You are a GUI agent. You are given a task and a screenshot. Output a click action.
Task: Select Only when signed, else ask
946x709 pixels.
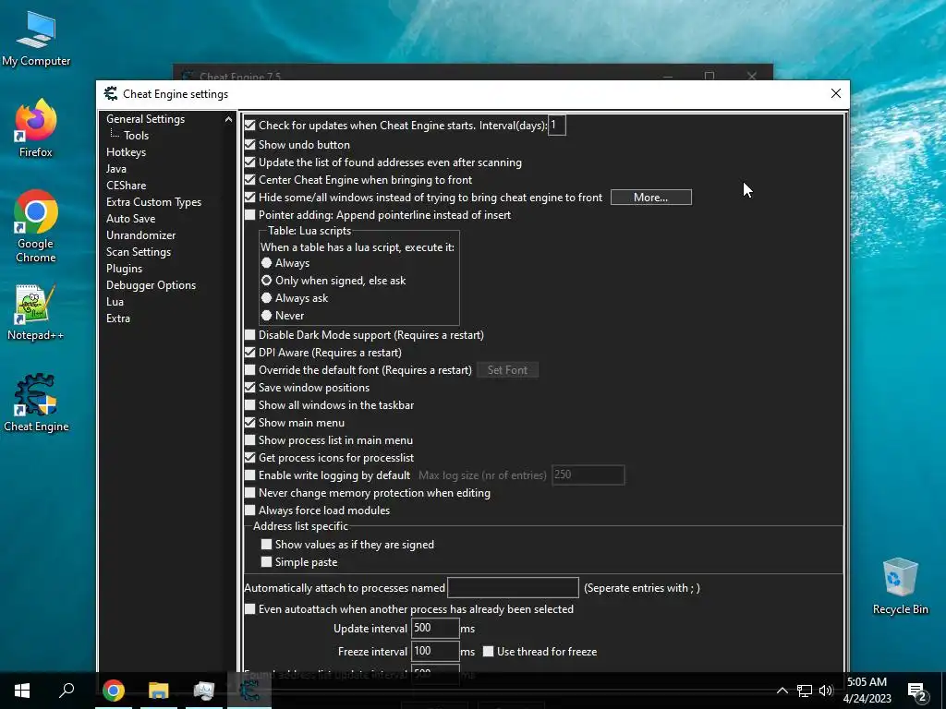click(267, 281)
